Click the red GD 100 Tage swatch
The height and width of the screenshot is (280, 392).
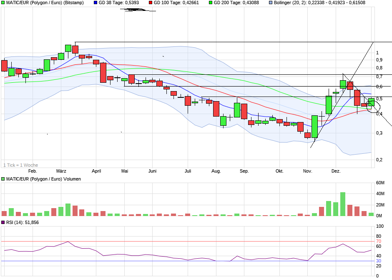click(x=151, y=3)
